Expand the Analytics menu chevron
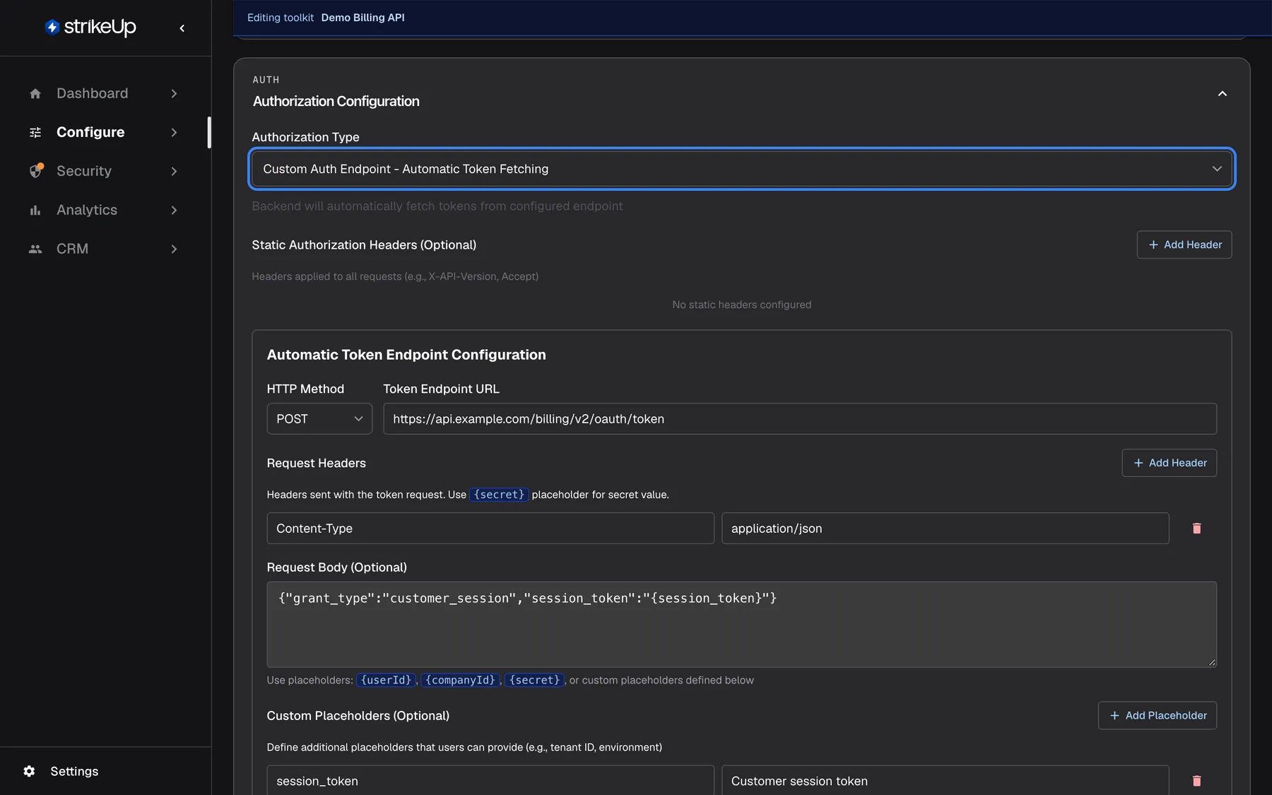This screenshot has width=1272, height=795. (x=174, y=210)
